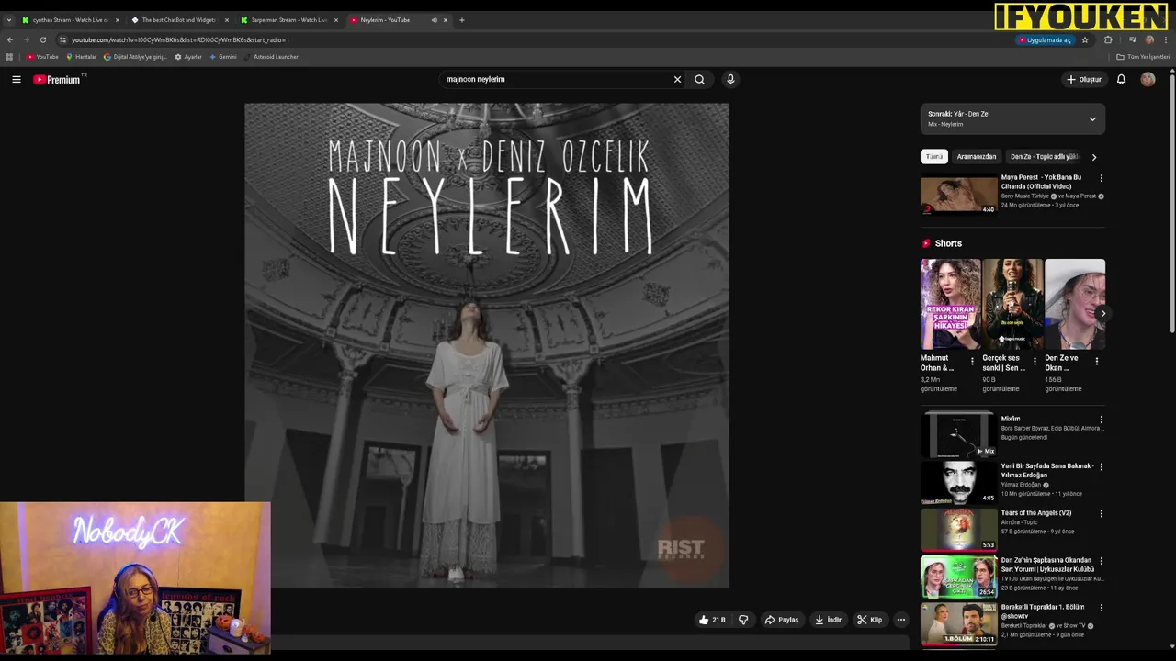Viewport: 1176px width, 661px height.
Task: Start voice search with microphone
Action: pyautogui.click(x=730, y=80)
